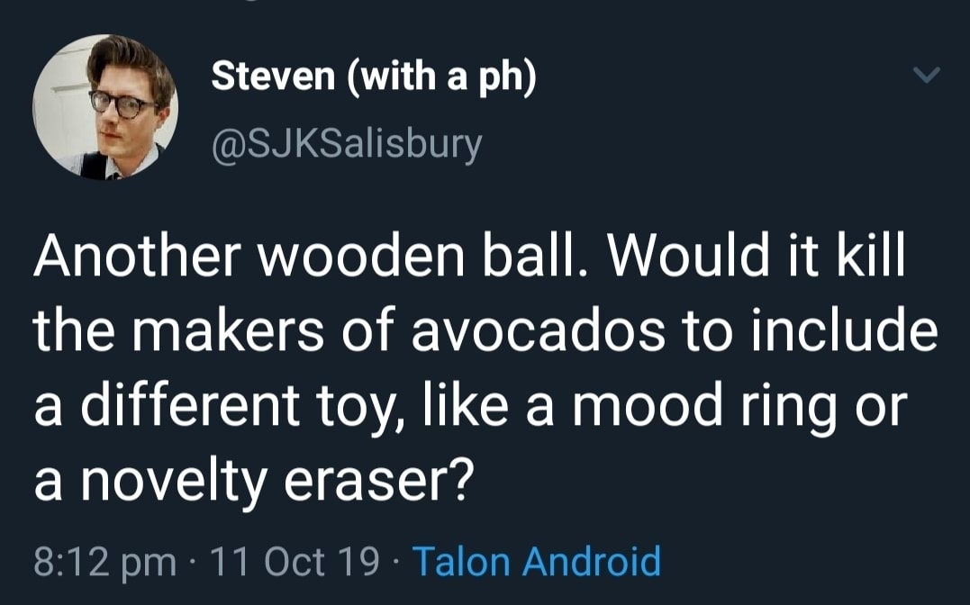The image size is (970, 605).
Task: Open the "Steven (with a ph)" display name
Action: (374, 77)
